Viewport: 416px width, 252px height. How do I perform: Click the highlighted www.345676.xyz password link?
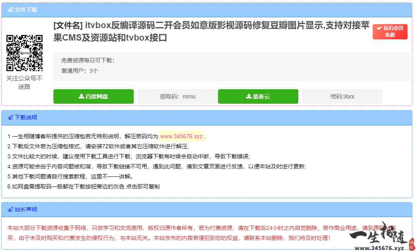pyautogui.click(x=181, y=136)
